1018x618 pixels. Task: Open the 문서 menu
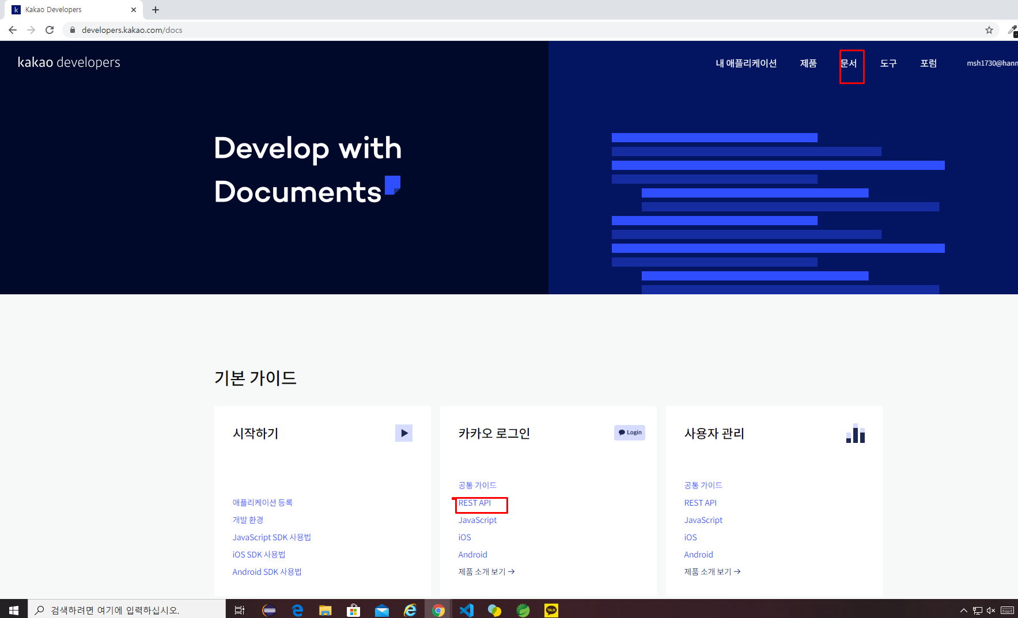tap(849, 63)
